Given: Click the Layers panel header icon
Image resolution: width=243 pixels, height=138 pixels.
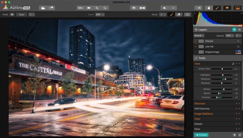Looking at the screenshot, I should tap(196, 29).
